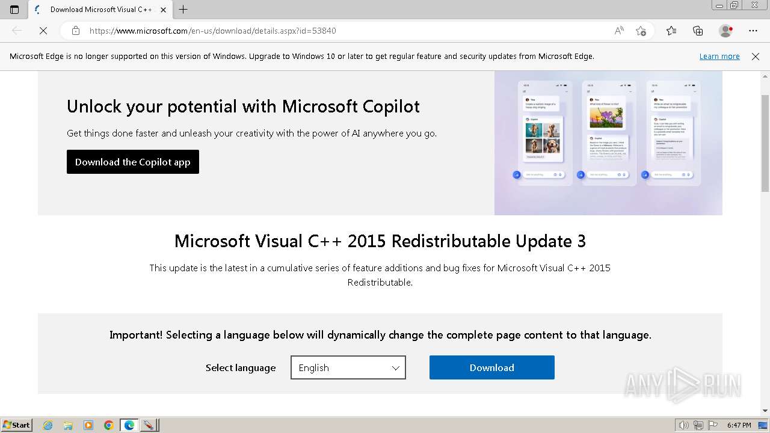Stop loading the page with X button

pos(43,31)
